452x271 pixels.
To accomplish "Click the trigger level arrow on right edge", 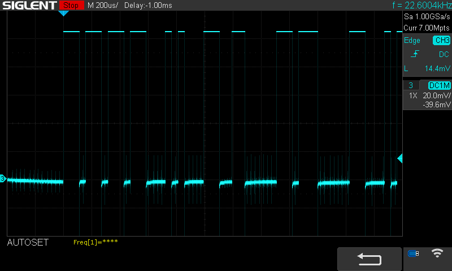I will coord(400,159).
